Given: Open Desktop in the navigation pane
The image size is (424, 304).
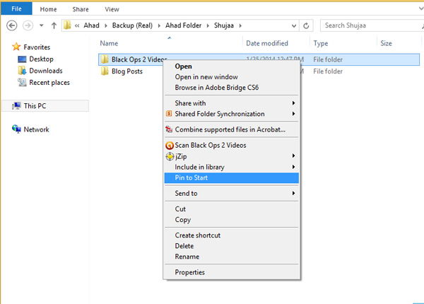Looking at the screenshot, I should point(41,59).
